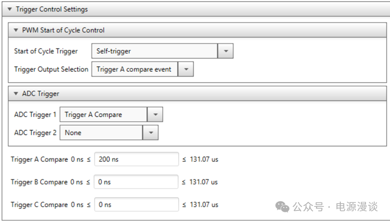Focus the Trigger C Compare input field
The height and width of the screenshot is (222, 390).
coord(136,205)
